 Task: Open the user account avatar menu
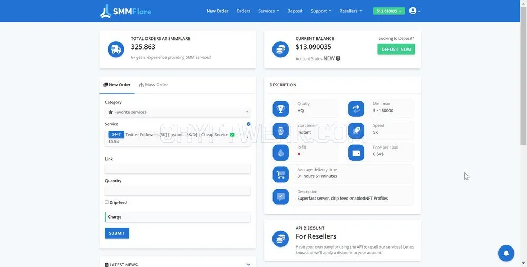click(414, 11)
